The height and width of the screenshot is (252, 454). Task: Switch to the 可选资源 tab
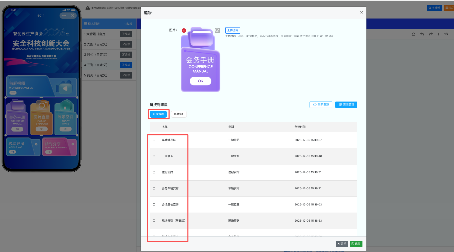[158, 114]
